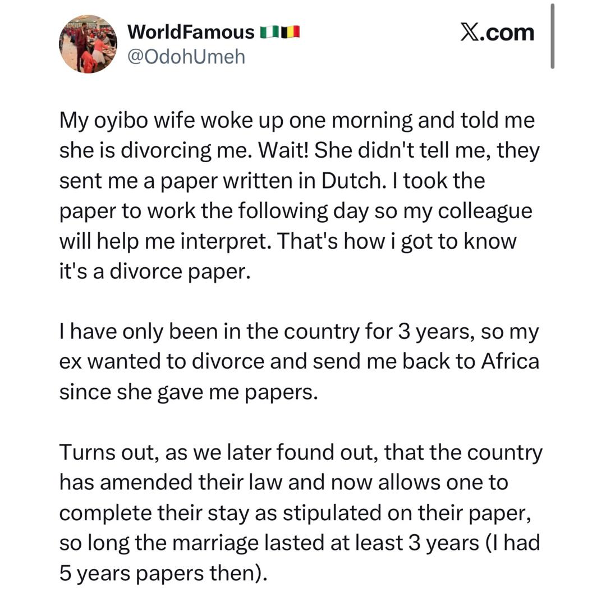Click the vertical scrollbar thumb
Screen dimensions: 606x606
pyautogui.click(x=553, y=36)
